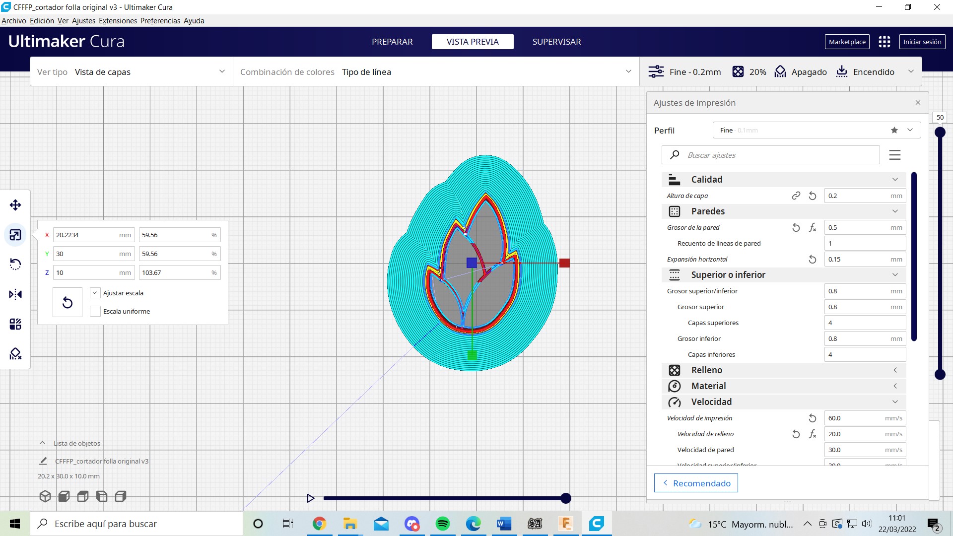Open the Extensiones menu
953x536 pixels.
pyautogui.click(x=118, y=21)
